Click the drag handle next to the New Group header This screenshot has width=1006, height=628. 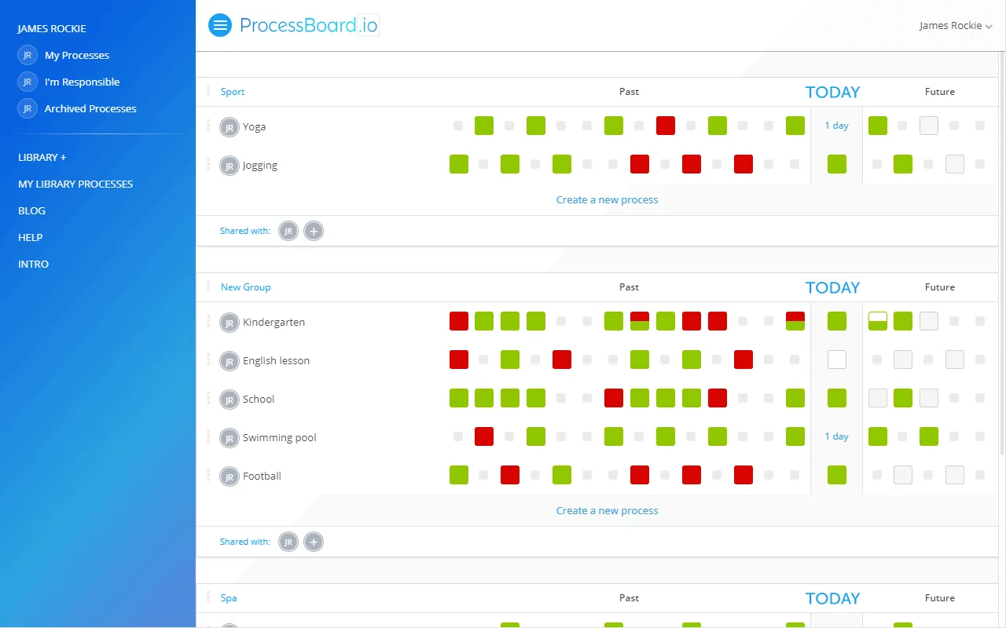click(207, 287)
